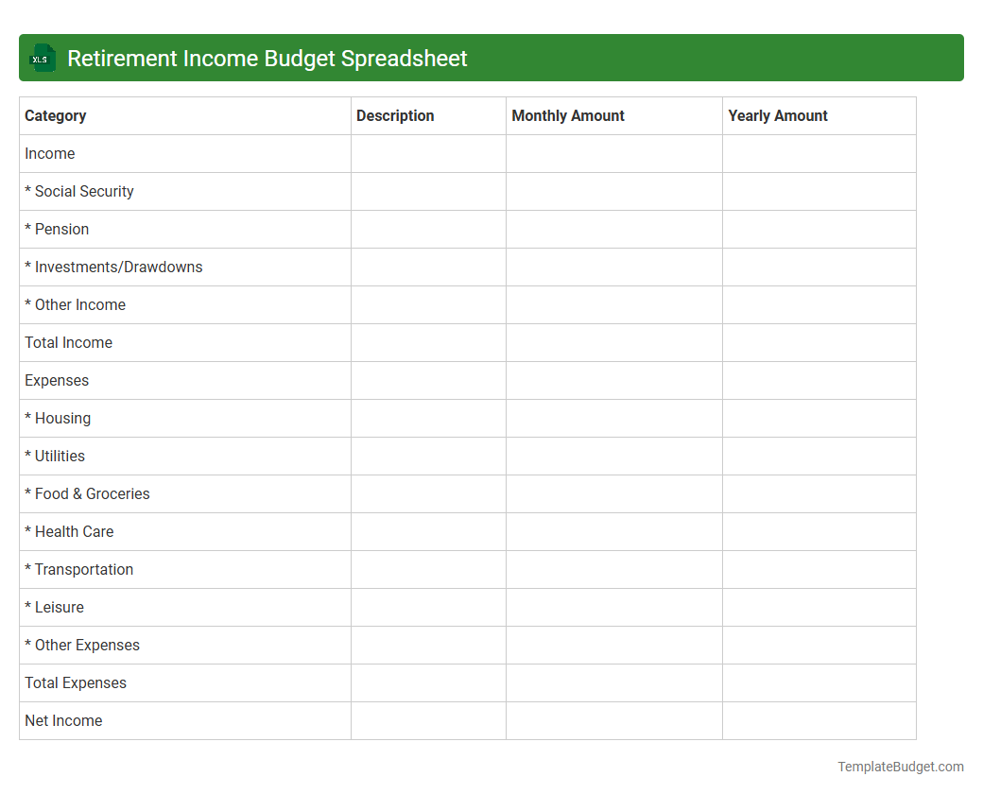Image resolution: width=983 pixels, height=794 pixels.
Task: Click the Total Expenses row label
Action: pyautogui.click(x=76, y=682)
